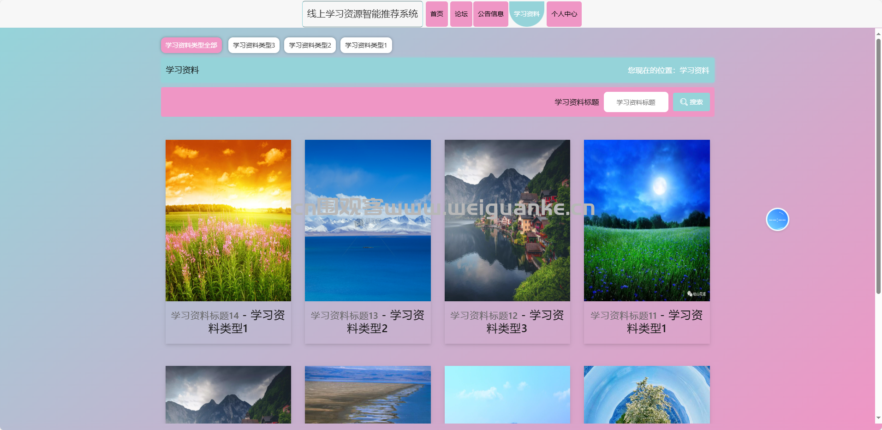Open 公告信息 announcements page
This screenshot has height=430, width=882.
pos(490,14)
